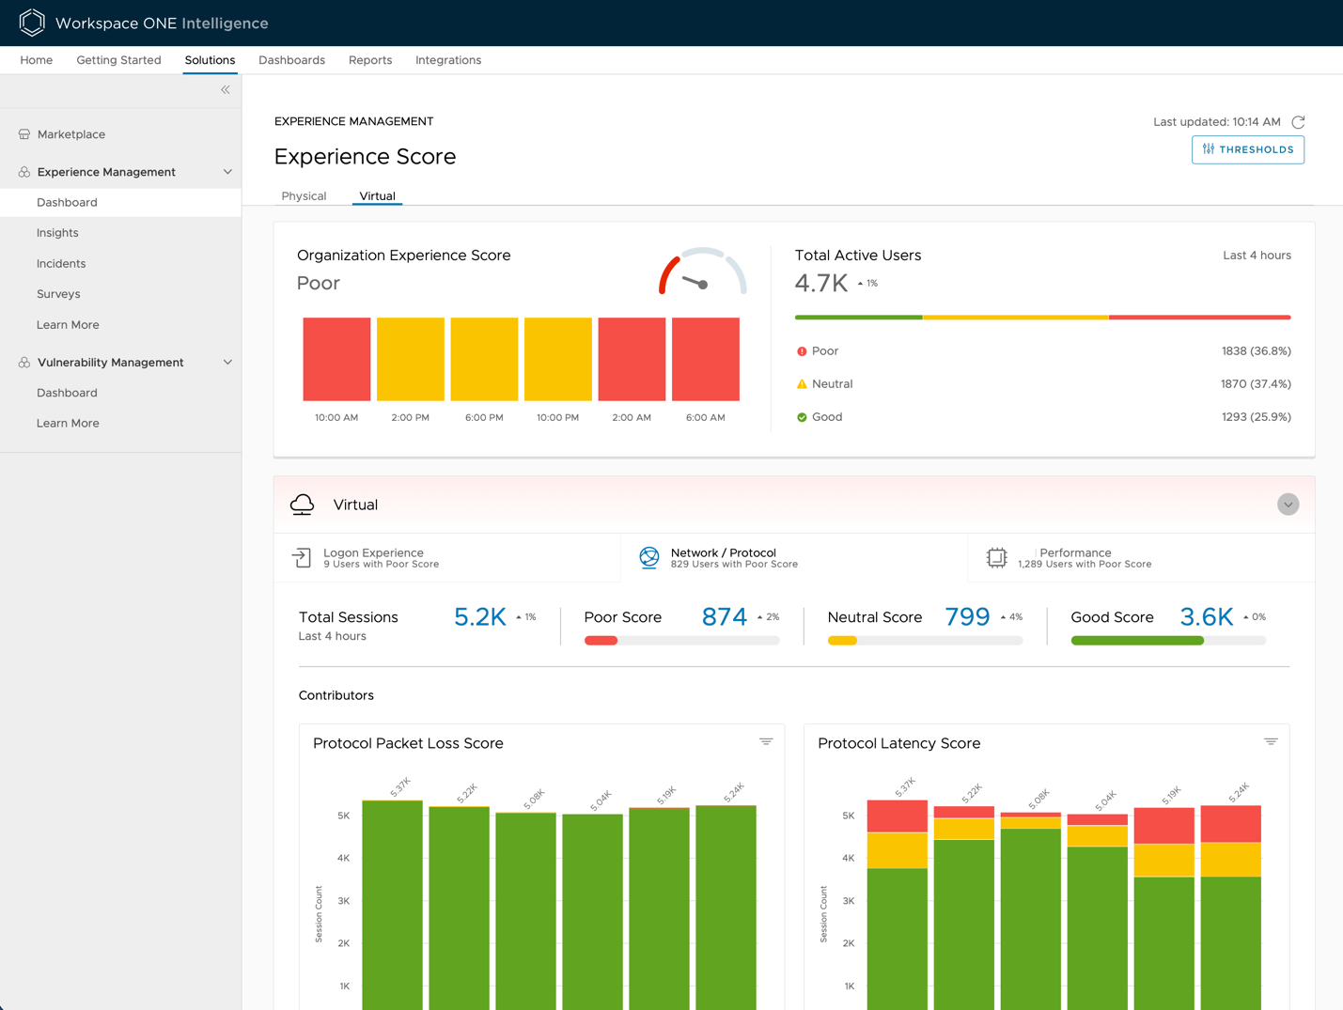Refresh data using the reload icon
Viewport: 1343px width, 1010px height.
pyautogui.click(x=1298, y=122)
